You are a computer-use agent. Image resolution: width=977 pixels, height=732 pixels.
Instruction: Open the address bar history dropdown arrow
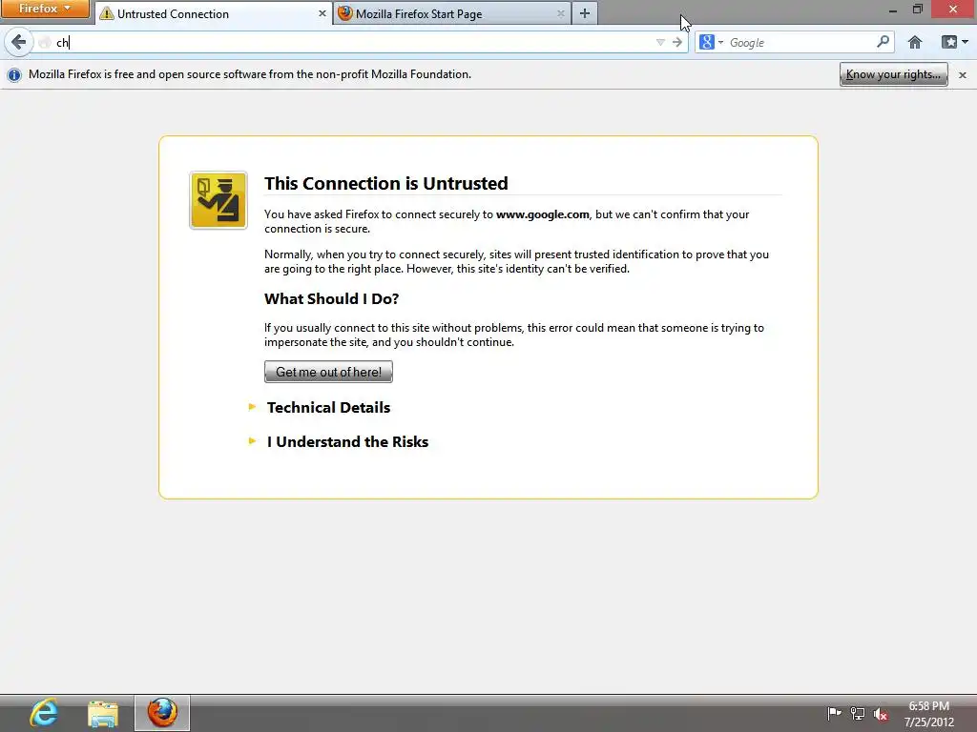(x=660, y=42)
